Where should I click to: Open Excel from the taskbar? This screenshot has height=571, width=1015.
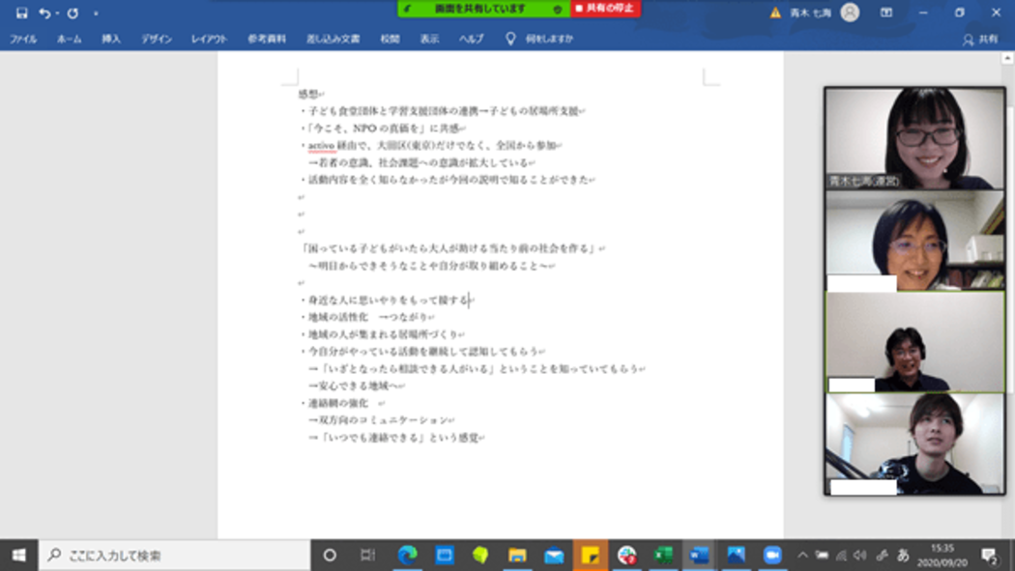coord(663,555)
